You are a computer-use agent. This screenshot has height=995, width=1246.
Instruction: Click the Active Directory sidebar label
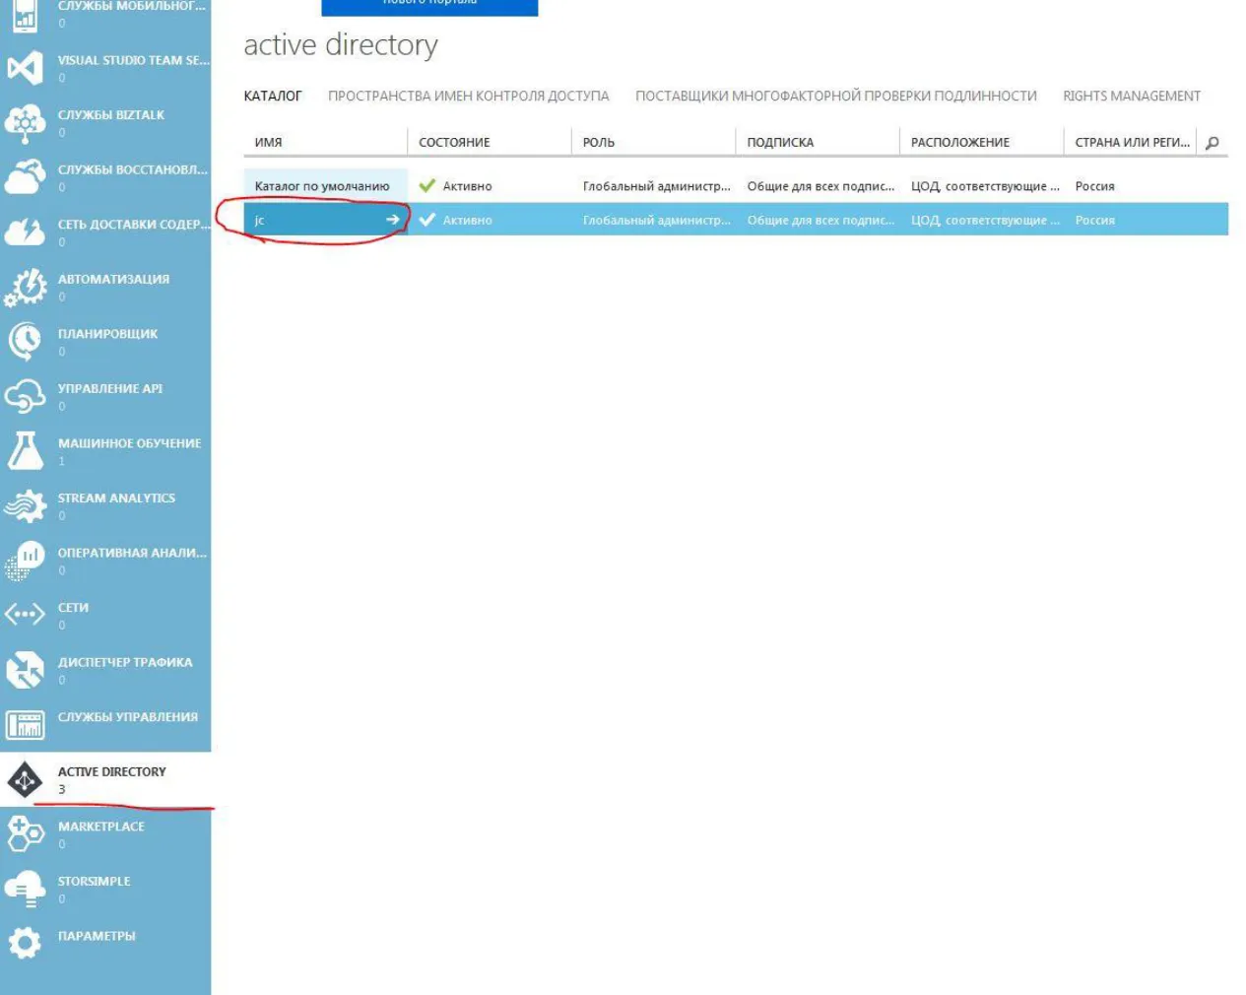coord(112,772)
